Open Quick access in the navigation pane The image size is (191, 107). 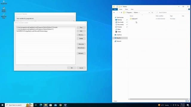point(119,18)
